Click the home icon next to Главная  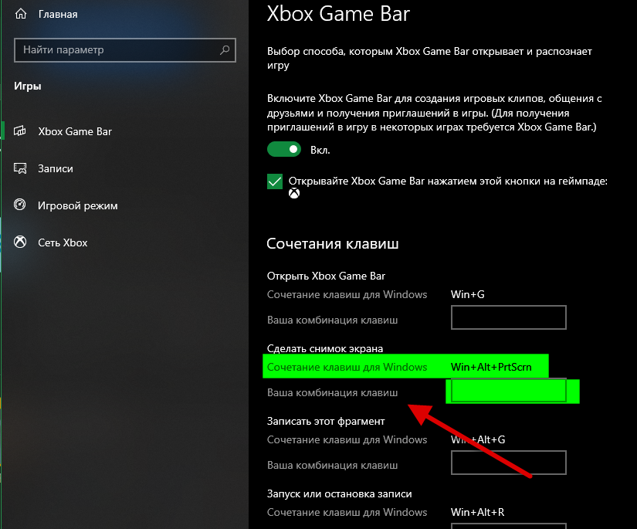coord(21,14)
